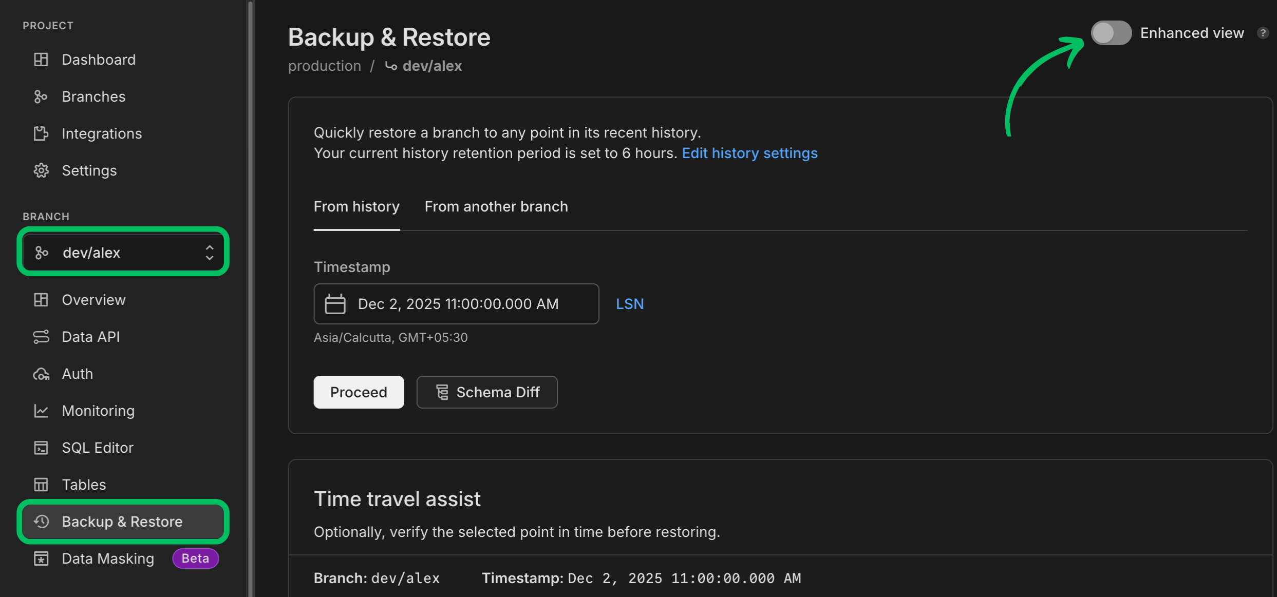The width and height of the screenshot is (1277, 597).
Task: Open the Dashboard from the sidebar
Action: [98, 60]
